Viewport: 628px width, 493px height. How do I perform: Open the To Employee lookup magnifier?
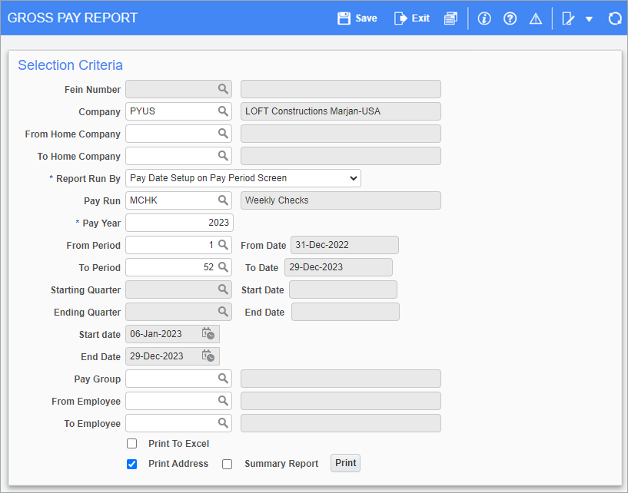tap(223, 422)
